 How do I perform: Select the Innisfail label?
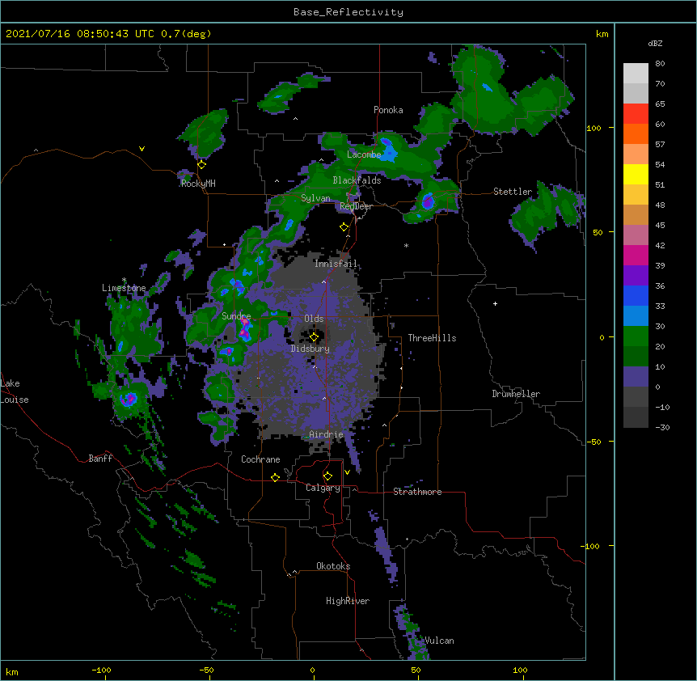(x=336, y=264)
